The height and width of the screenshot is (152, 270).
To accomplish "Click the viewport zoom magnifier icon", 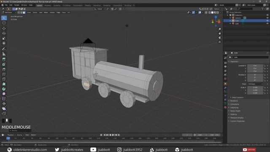I will (x=219, y=29).
